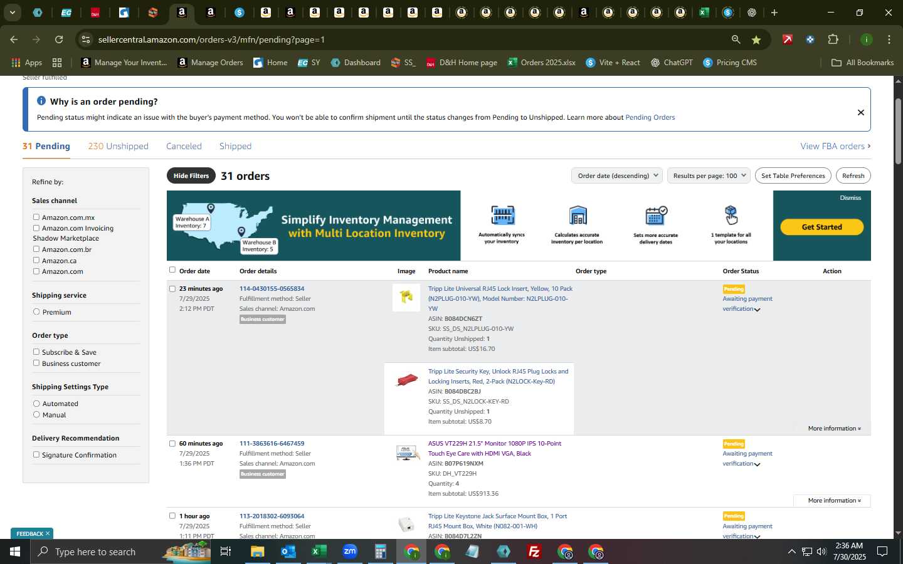
Task: Check Business customer order type
Action: (x=36, y=363)
